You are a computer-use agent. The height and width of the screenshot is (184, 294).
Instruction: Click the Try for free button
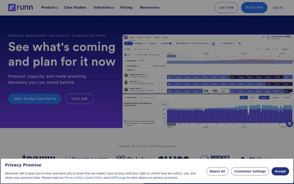click(x=254, y=7)
